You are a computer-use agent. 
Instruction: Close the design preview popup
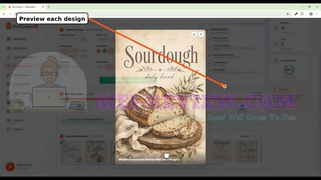coord(201,34)
